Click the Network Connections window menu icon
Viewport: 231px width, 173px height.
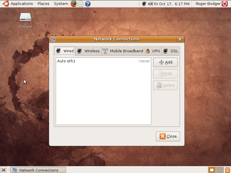point(53,39)
